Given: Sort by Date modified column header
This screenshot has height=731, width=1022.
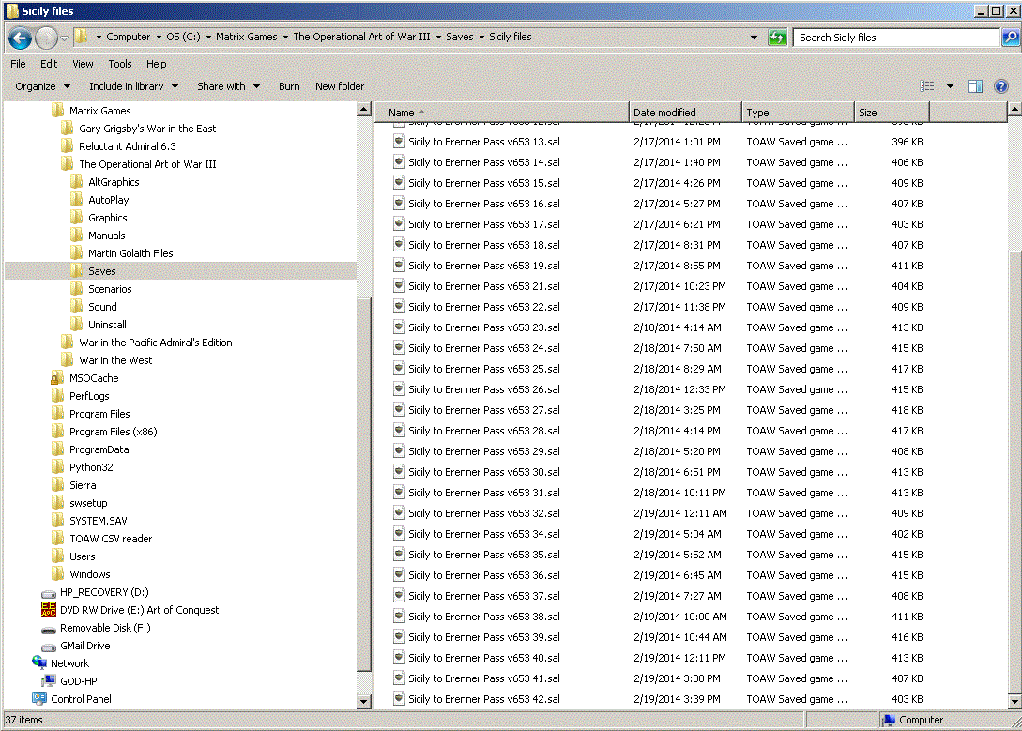Looking at the screenshot, I should coord(685,112).
